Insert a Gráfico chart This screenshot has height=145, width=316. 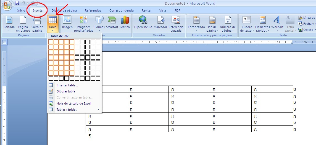(125, 23)
